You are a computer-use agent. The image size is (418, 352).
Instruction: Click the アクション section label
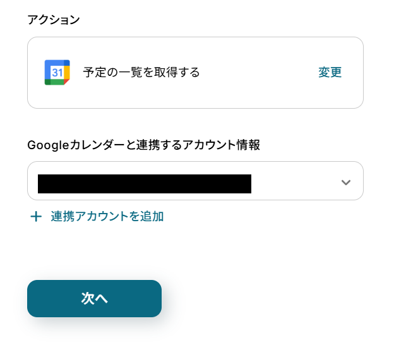tap(54, 20)
